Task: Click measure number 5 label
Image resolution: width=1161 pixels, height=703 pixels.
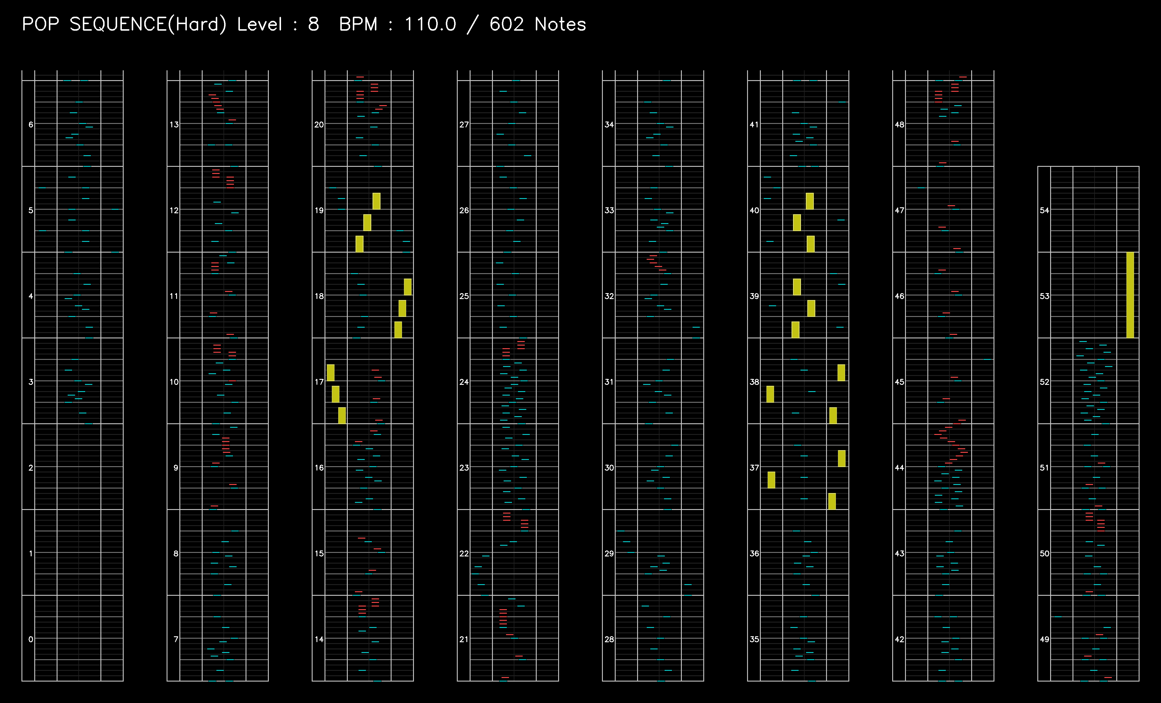Action: click(31, 210)
